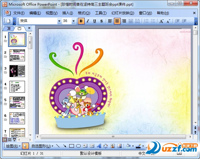Apply fill color with paint bucket
Viewport: 200px width, 159px height.
pyautogui.click(x=128, y=146)
